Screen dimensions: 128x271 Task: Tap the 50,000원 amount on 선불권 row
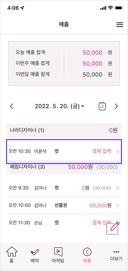pos(100,206)
